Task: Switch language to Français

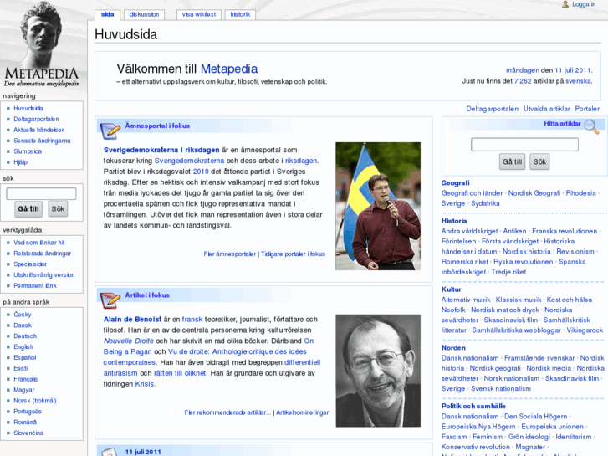Action: 26,379
